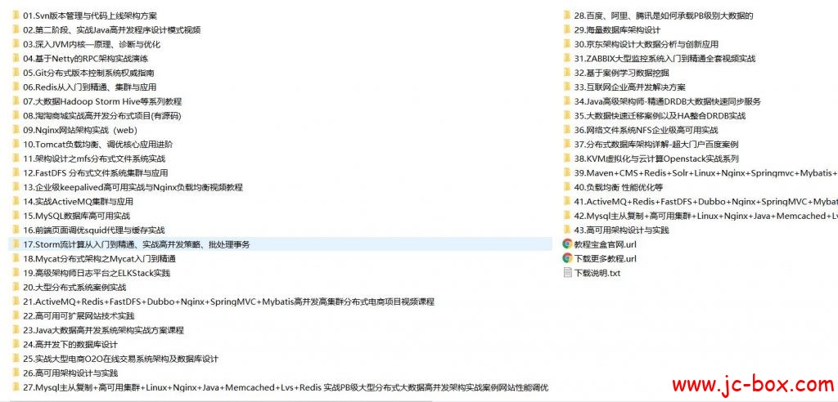The width and height of the screenshot is (838, 402).
Task: Click folder icon of 43.高可用架构设计与实践
Action: pyautogui.click(x=567, y=230)
